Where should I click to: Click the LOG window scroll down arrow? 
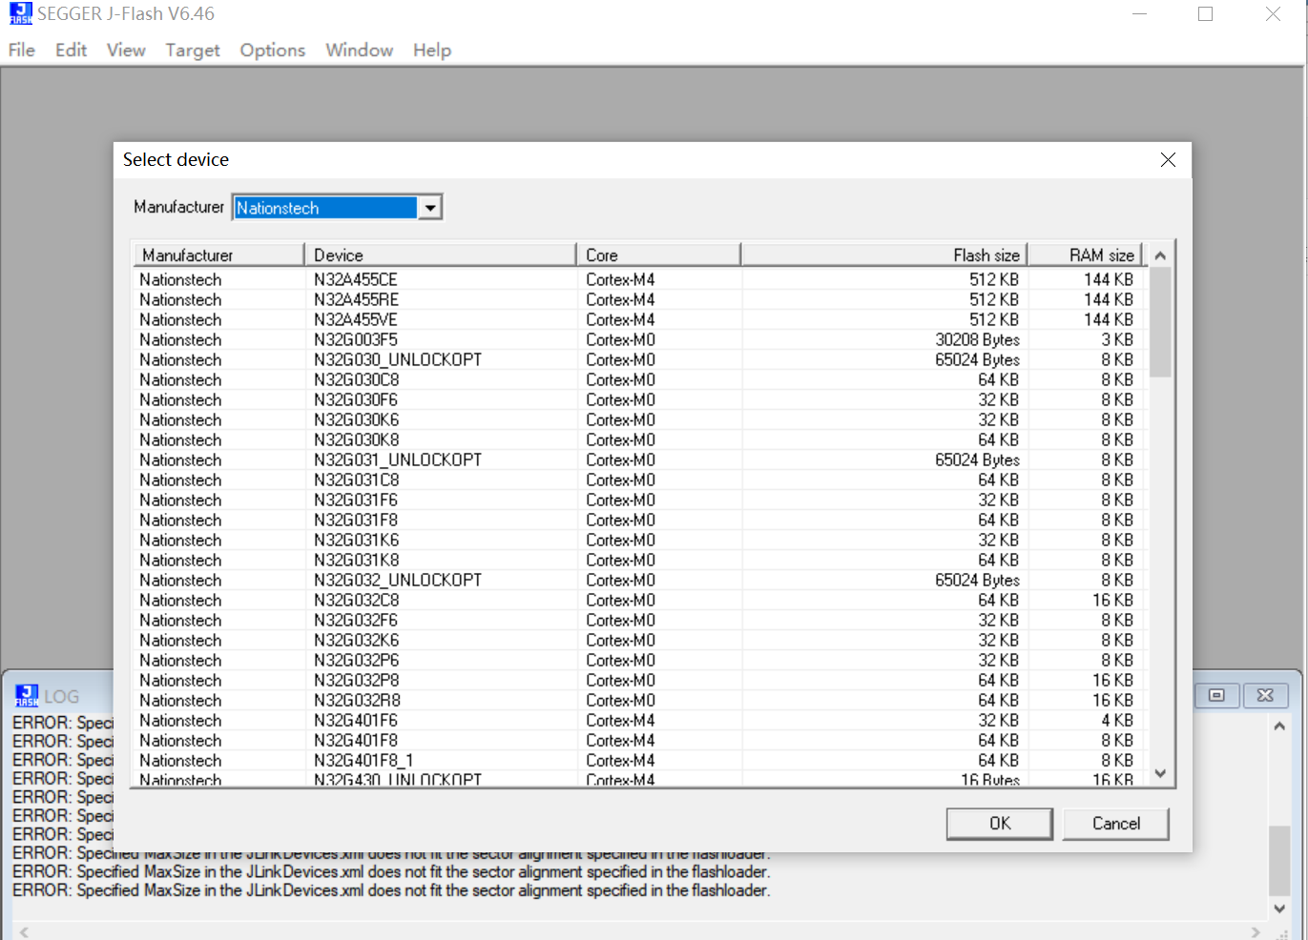pos(1279,909)
